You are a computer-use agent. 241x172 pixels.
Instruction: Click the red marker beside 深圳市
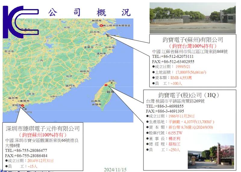(22, 106)
